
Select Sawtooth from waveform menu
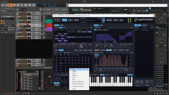[x=79, y=76]
